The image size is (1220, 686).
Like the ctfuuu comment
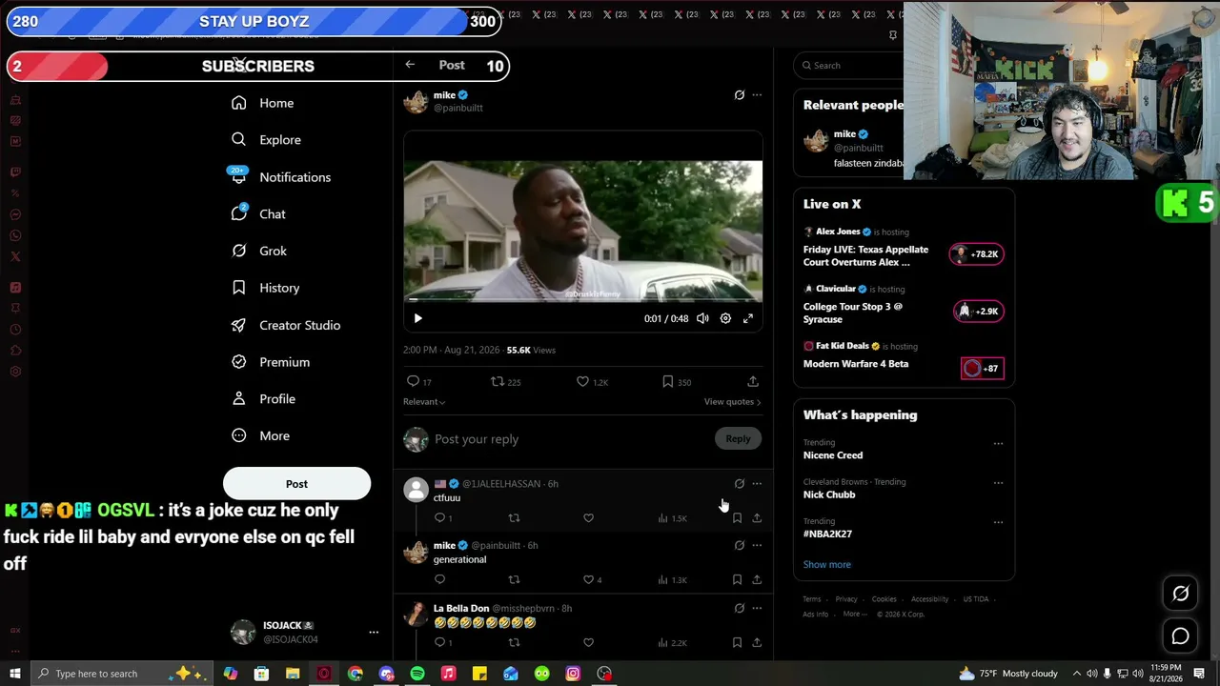click(588, 518)
